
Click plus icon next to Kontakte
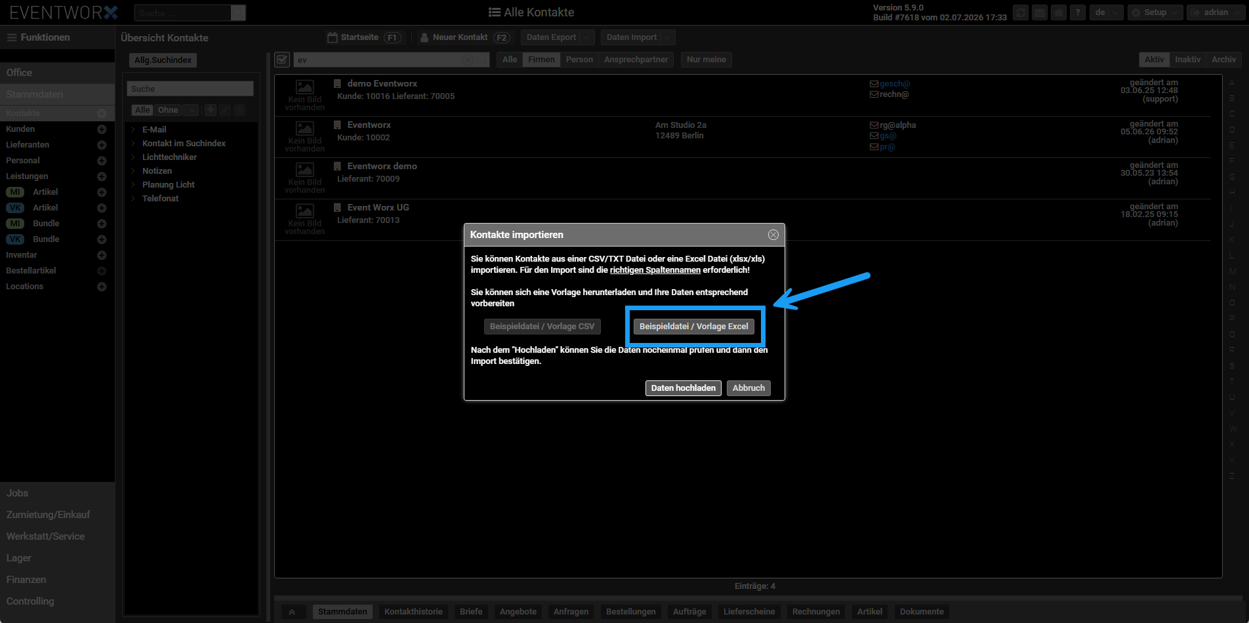tap(102, 113)
